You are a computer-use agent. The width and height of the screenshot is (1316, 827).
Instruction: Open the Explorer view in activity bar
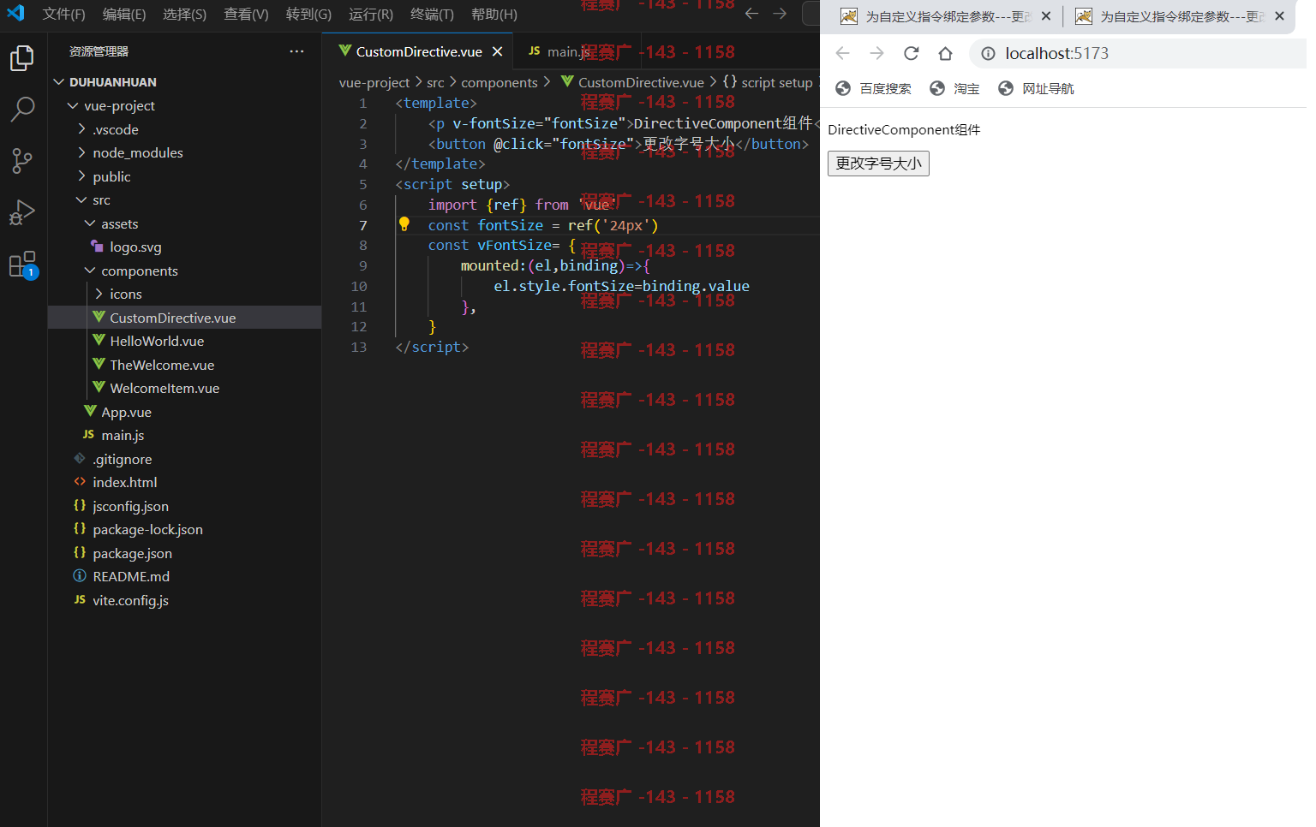[22, 58]
